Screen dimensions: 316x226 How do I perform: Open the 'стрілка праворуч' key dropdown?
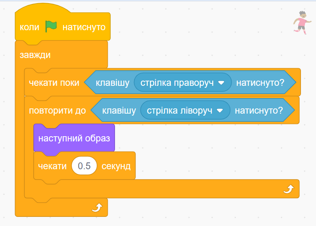tap(183, 82)
